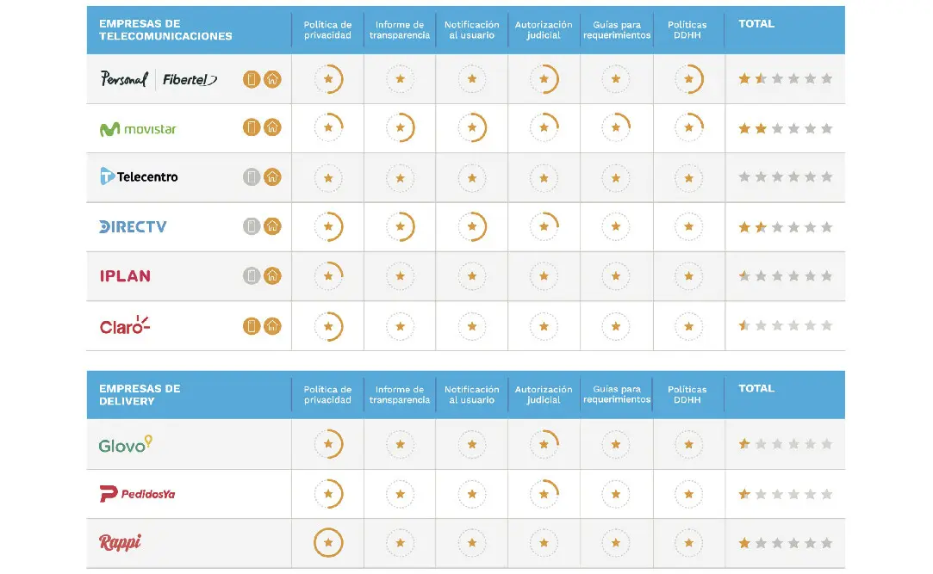Click the Guías para requerimientos column in telecom table

coord(617,30)
